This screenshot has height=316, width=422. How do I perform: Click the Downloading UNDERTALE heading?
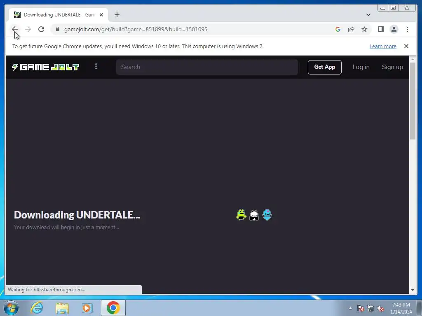(x=77, y=215)
